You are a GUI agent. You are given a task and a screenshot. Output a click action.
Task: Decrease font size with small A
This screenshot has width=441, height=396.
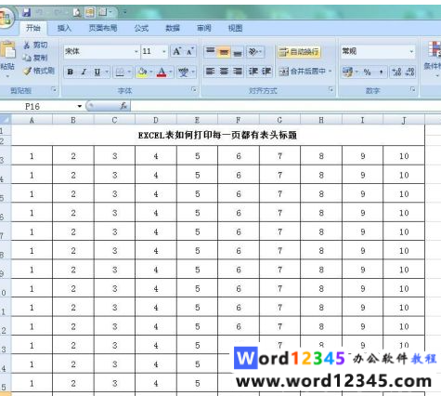pos(190,51)
